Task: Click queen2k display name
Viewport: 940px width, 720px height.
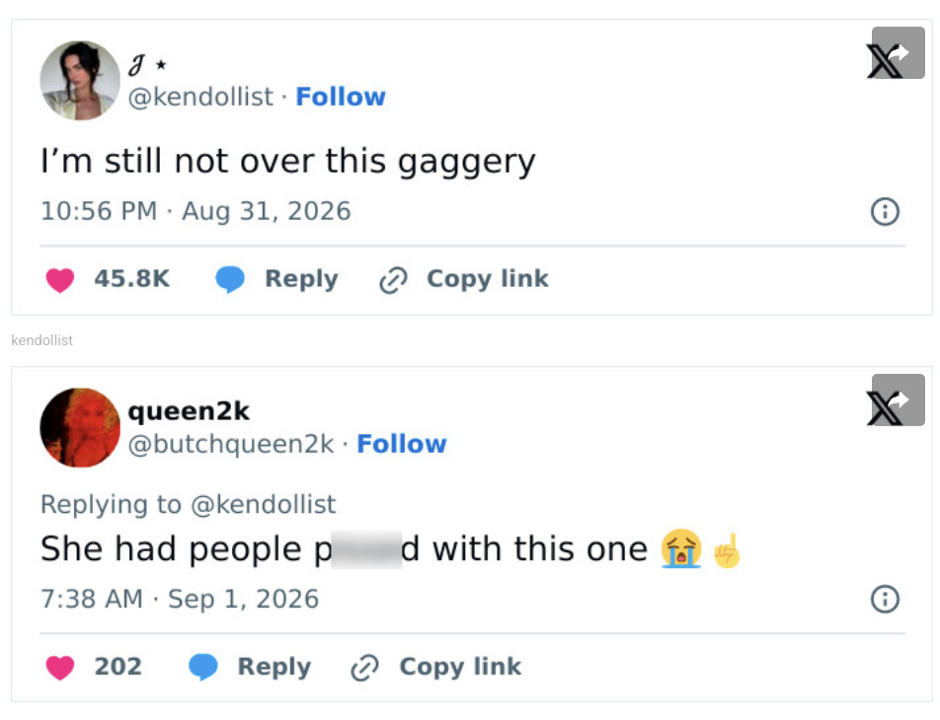Action: click(189, 411)
